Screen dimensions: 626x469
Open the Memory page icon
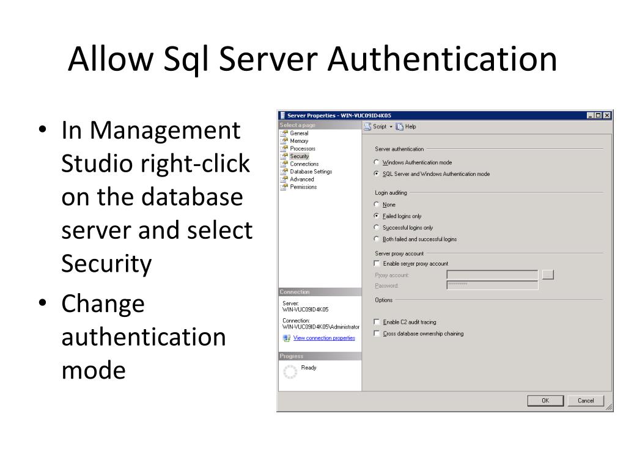[x=284, y=141]
